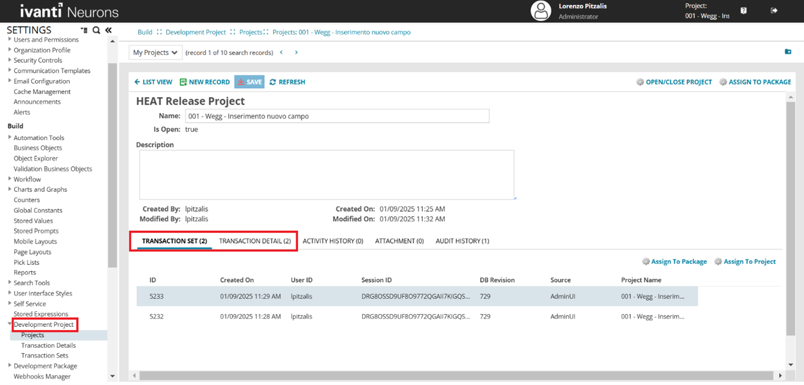This screenshot has width=804, height=385.
Task: Expand Development Package node
Action: (x=10, y=366)
